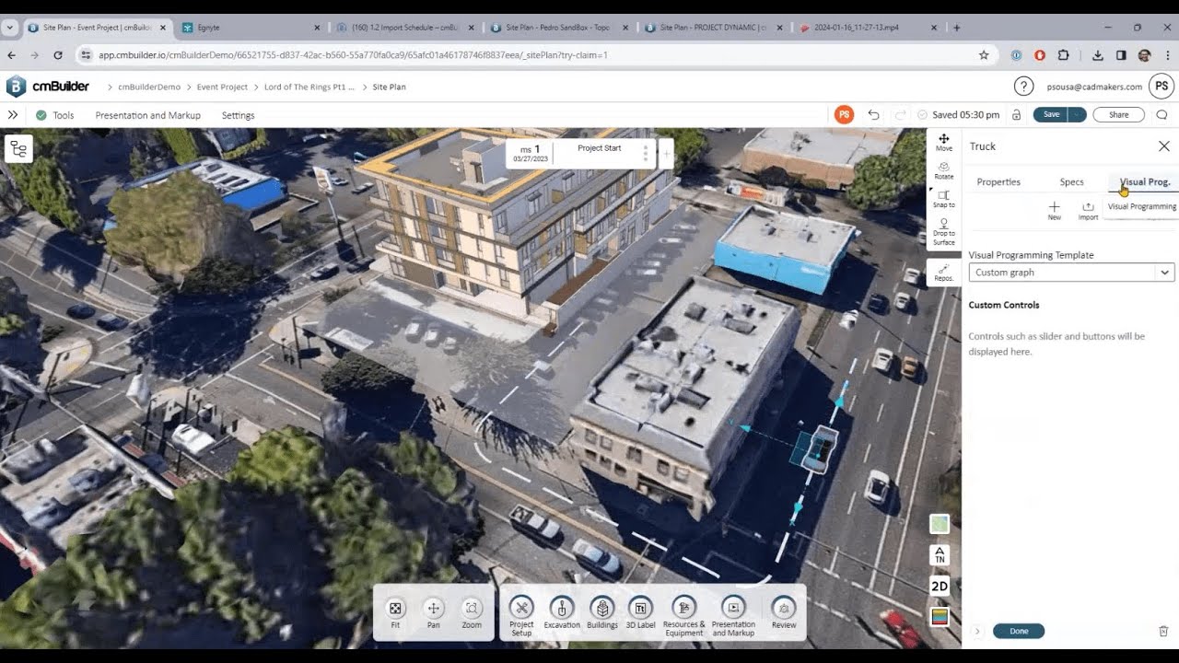Go to cmBuilderDemo breadcrumb
The height and width of the screenshot is (663, 1179).
149,87
